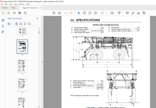Select page 20 thumbnail

point(22,84)
